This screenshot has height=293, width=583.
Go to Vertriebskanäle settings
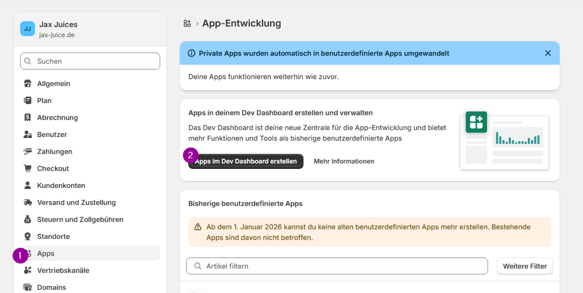[63, 270]
